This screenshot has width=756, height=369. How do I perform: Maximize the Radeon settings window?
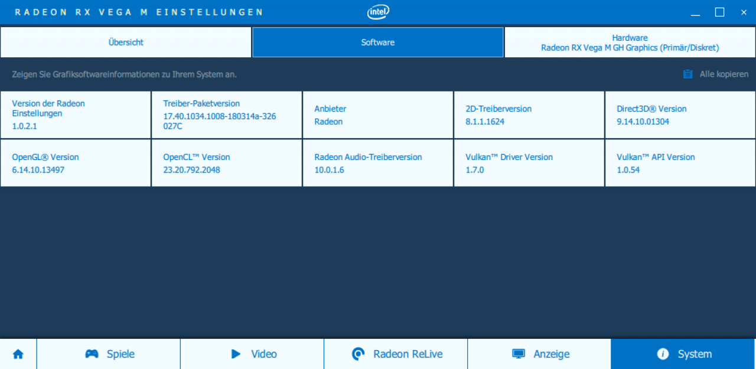click(719, 12)
